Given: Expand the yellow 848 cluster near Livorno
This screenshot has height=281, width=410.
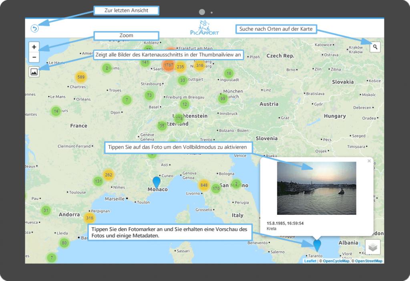Looking at the screenshot, I should tap(204, 185).
